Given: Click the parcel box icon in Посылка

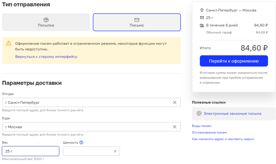Looking at the screenshot, I should pos(46,20).
